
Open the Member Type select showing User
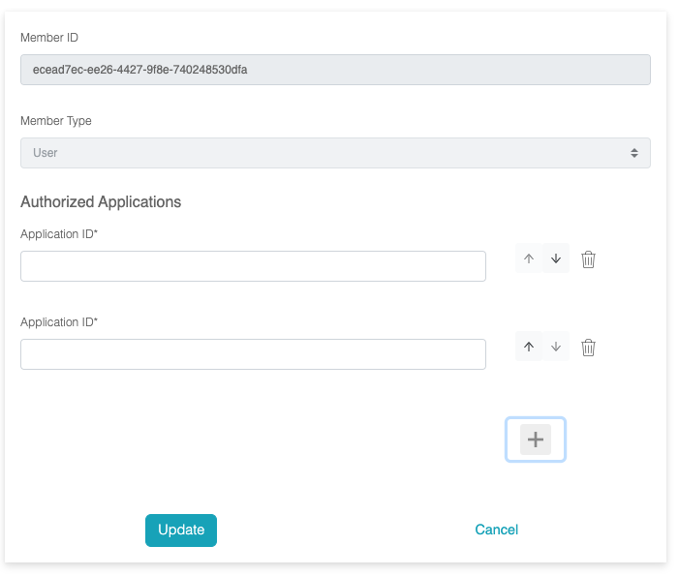tap(335, 153)
